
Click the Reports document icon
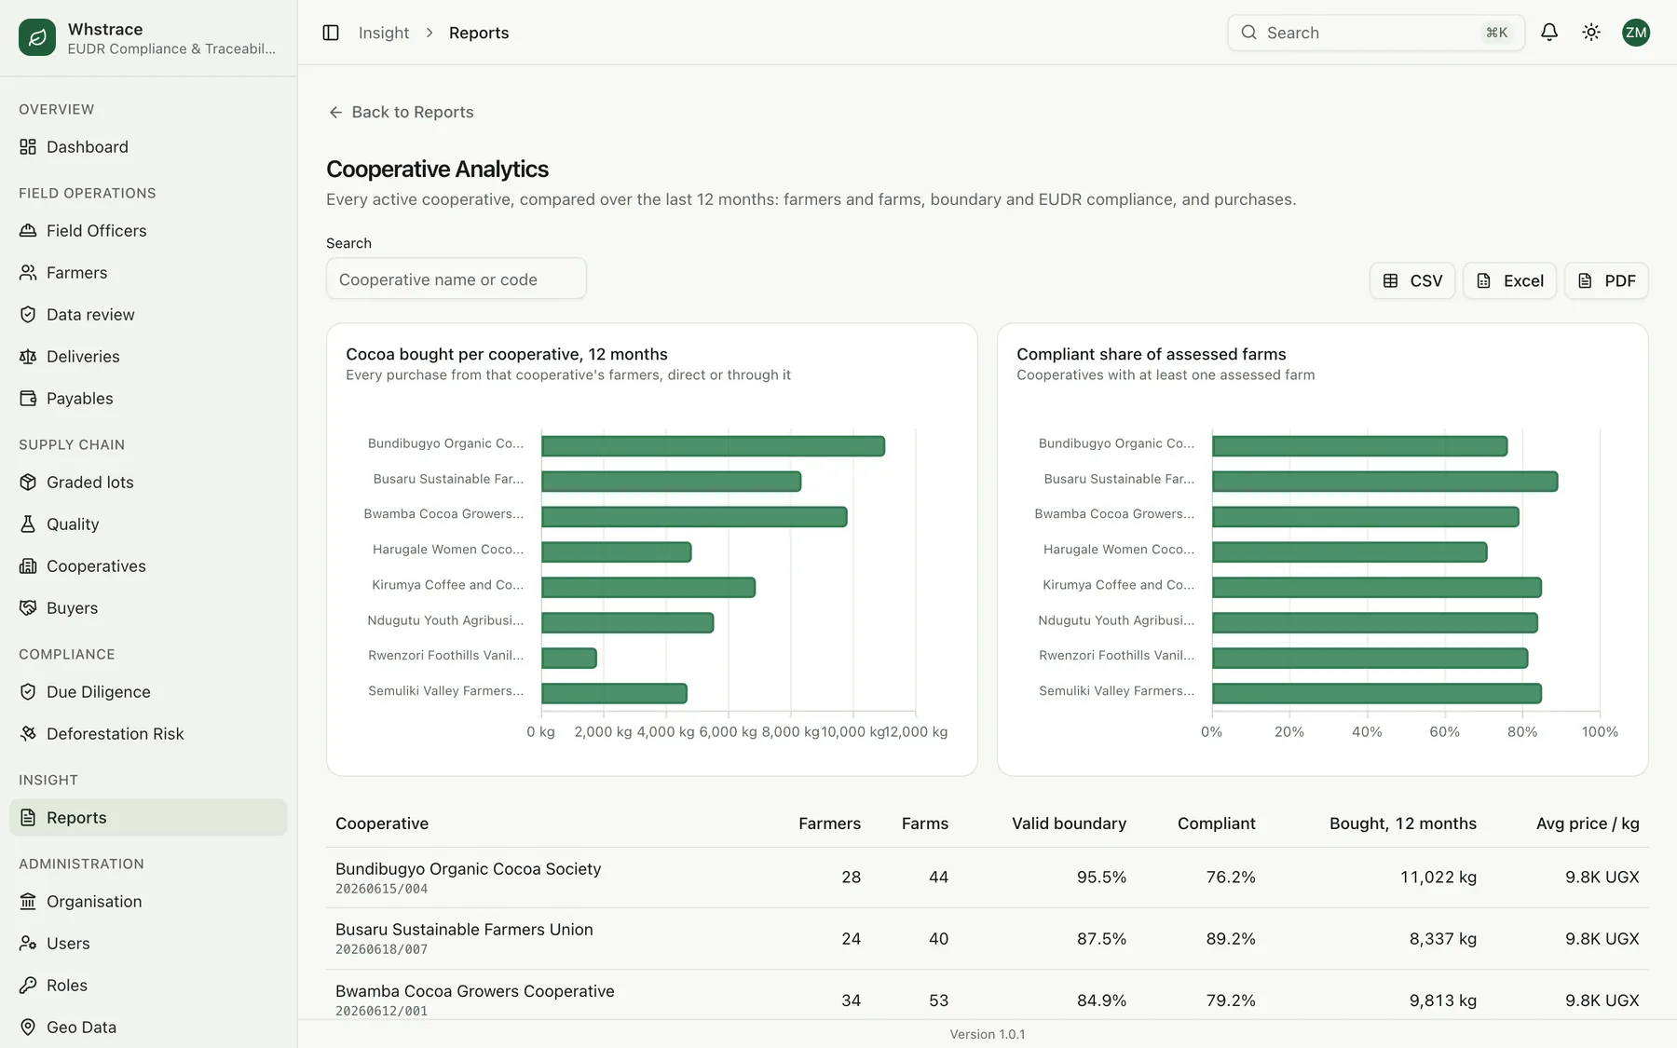pyautogui.click(x=28, y=818)
